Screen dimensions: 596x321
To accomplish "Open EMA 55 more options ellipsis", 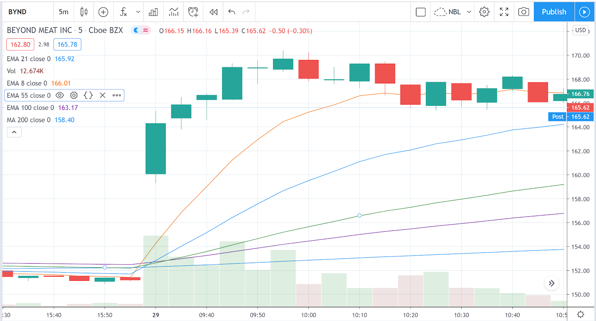I will tap(117, 95).
